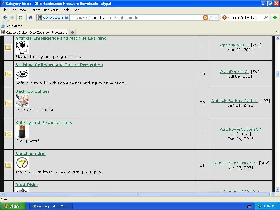The width and height of the screenshot is (280, 210).
Task: Click the AI head category image
Action: click(22, 47)
